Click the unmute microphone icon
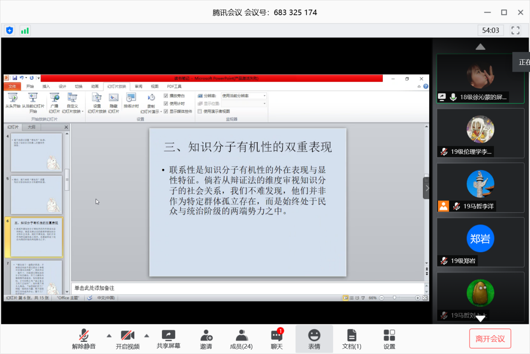The width and height of the screenshot is (530, 354). point(84,336)
